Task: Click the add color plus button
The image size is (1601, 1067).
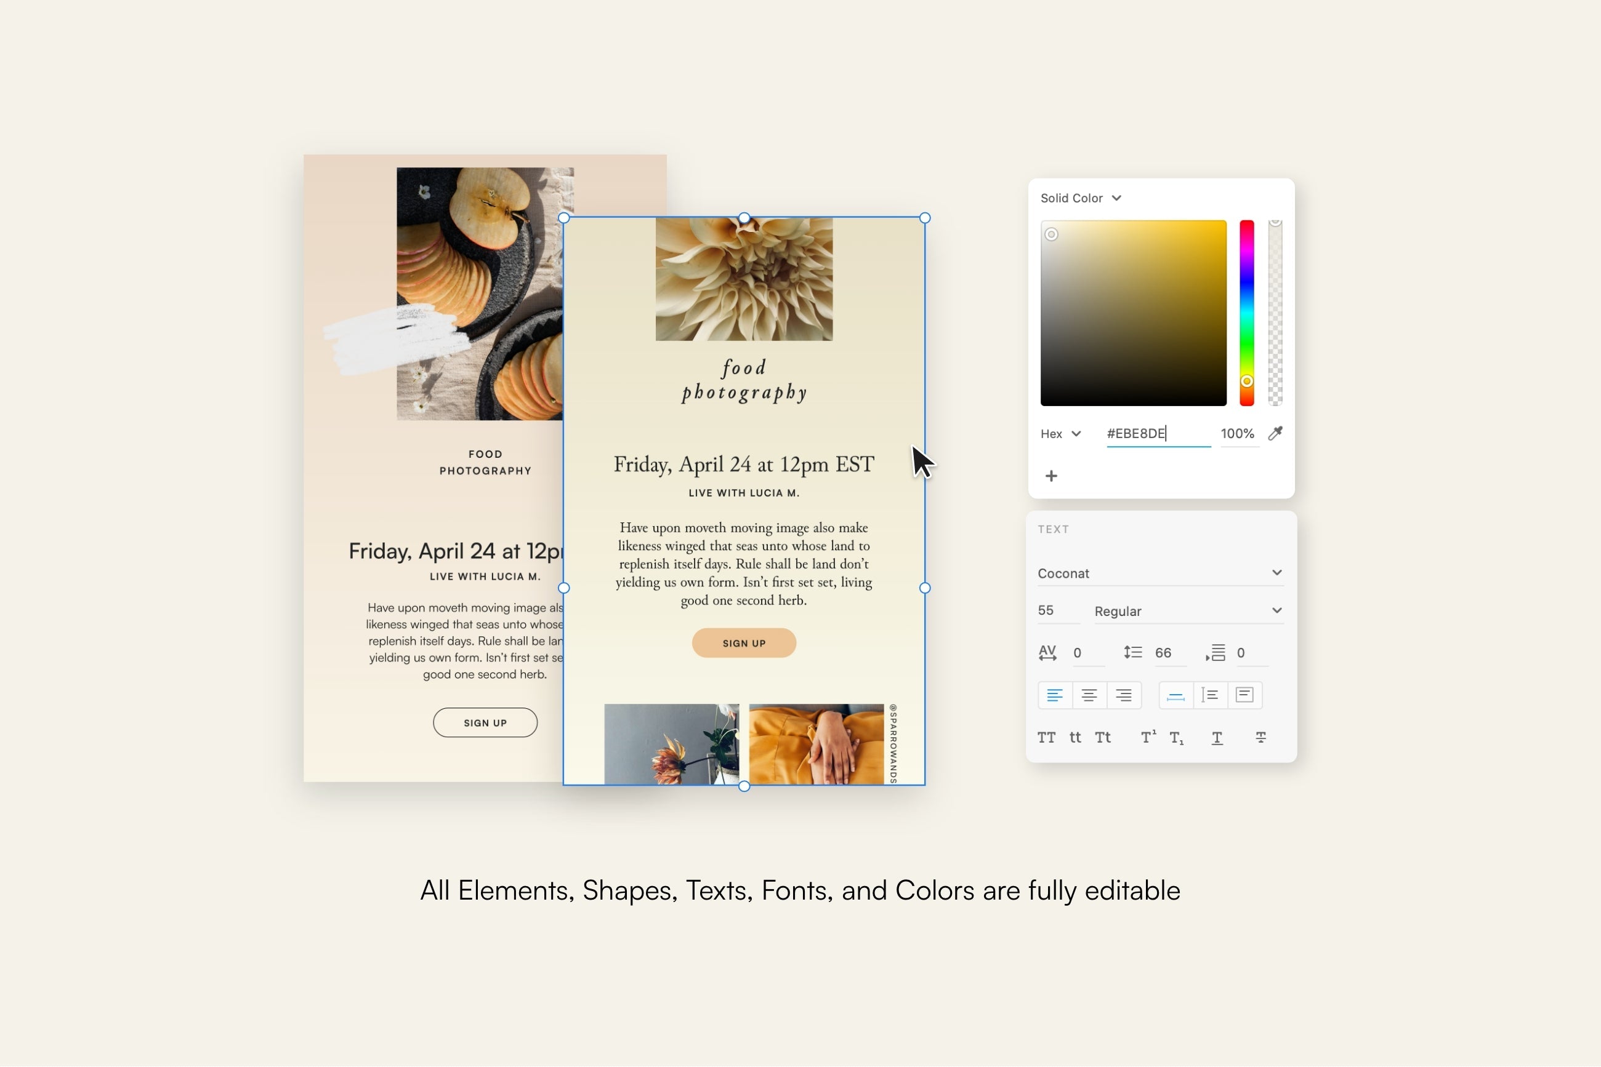Action: [1051, 474]
